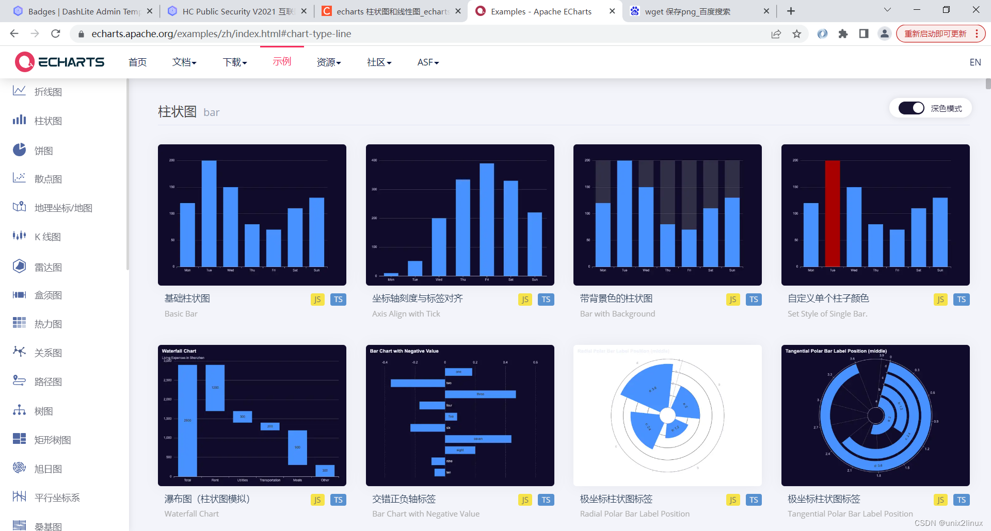Image resolution: width=991 pixels, height=531 pixels.
Task: Select the pie chart icon
Action: (19, 150)
